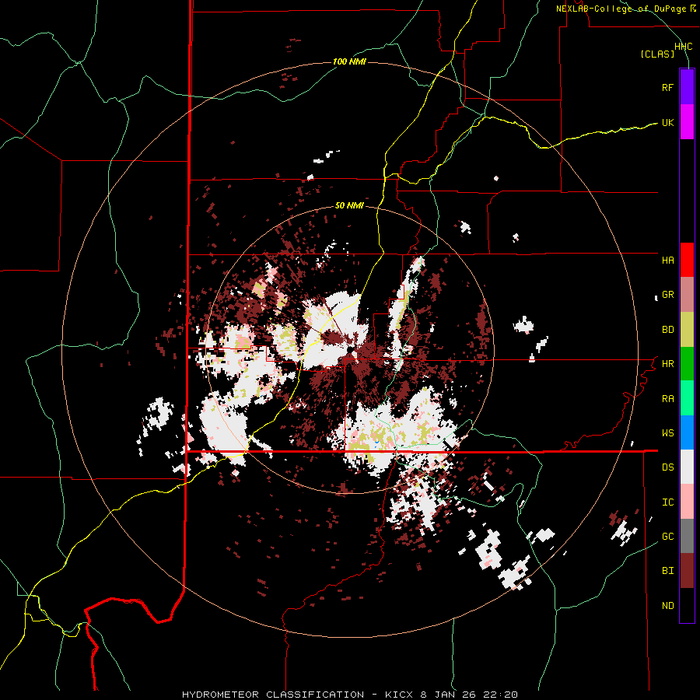
Task: Click the olive yellow BD color swatch
Action: [687, 330]
